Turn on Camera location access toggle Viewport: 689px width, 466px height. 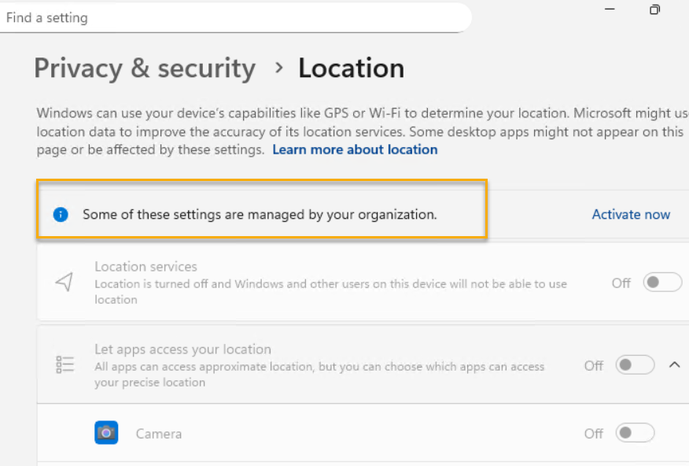coord(635,433)
